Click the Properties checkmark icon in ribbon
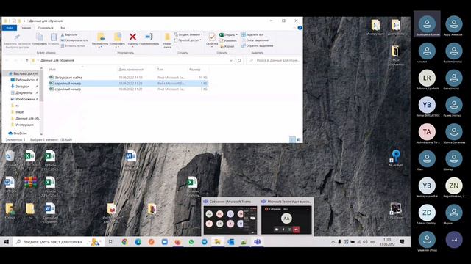 pyautogui.click(x=212, y=37)
